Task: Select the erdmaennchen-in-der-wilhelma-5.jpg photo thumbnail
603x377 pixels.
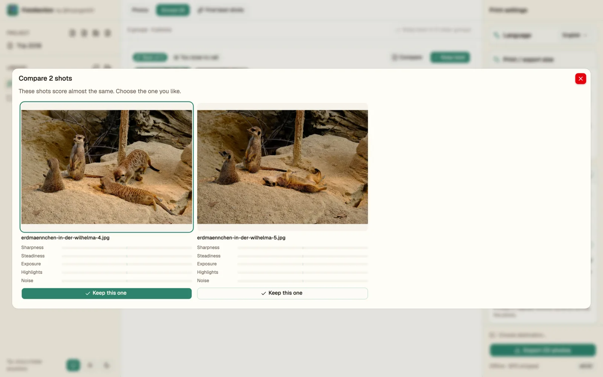Action: [x=282, y=167]
